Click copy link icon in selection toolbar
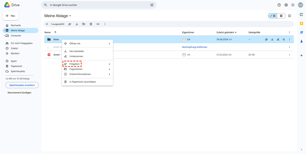 click(x=98, y=24)
